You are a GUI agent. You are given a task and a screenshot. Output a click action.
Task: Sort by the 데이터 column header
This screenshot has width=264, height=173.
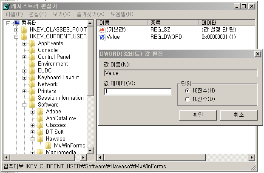[x=227, y=23]
